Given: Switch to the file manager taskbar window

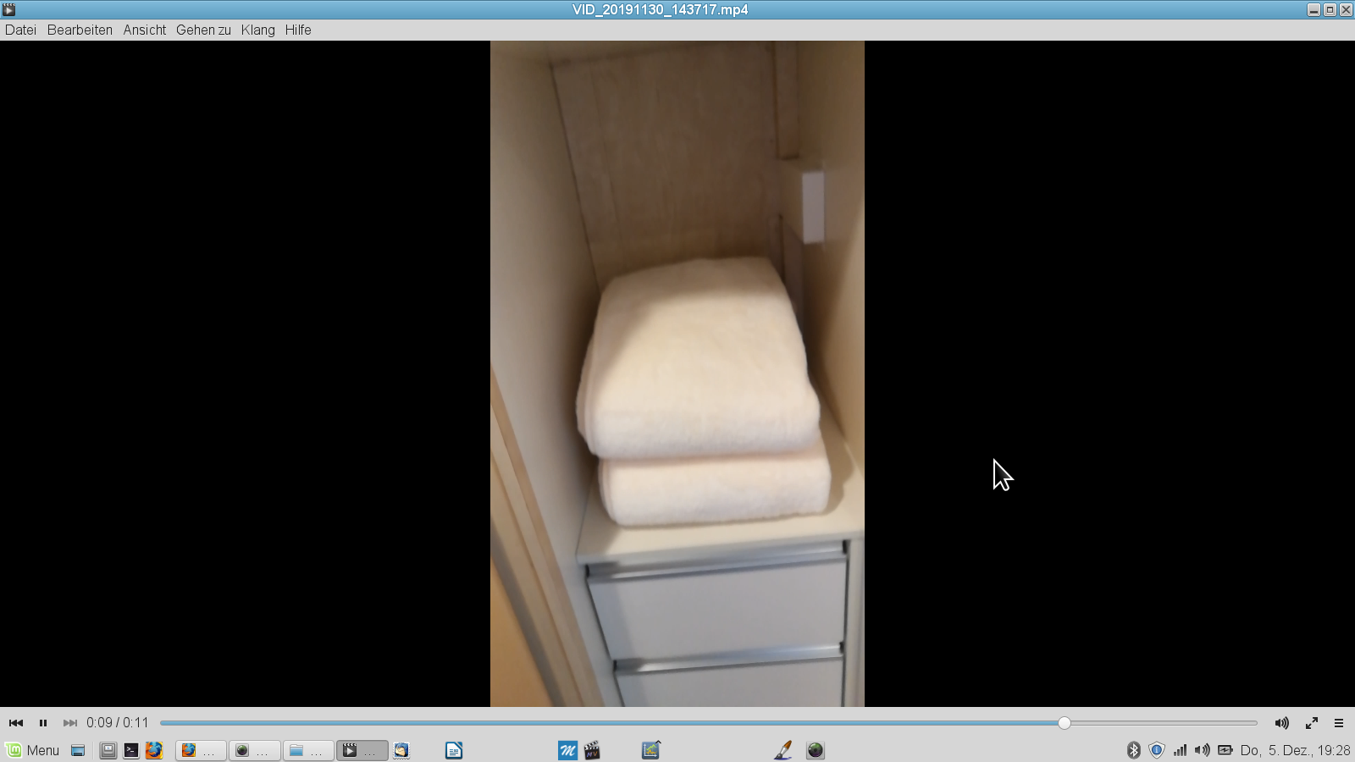Looking at the screenshot, I should [x=307, y=750].
